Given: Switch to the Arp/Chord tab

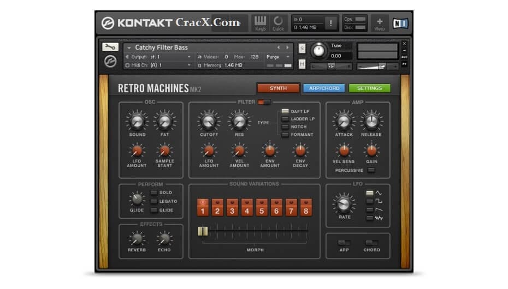Looking at the screenshot, I should [324, 88].
